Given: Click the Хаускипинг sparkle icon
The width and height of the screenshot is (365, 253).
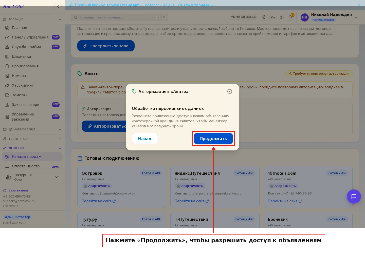Looking at the screenshot, I should tap(7, 85).
